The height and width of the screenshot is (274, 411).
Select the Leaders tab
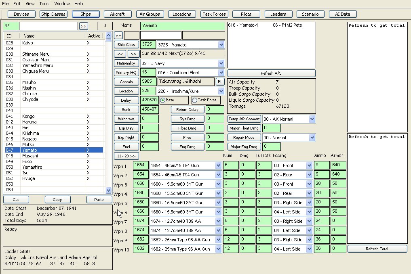click(278, 14)
